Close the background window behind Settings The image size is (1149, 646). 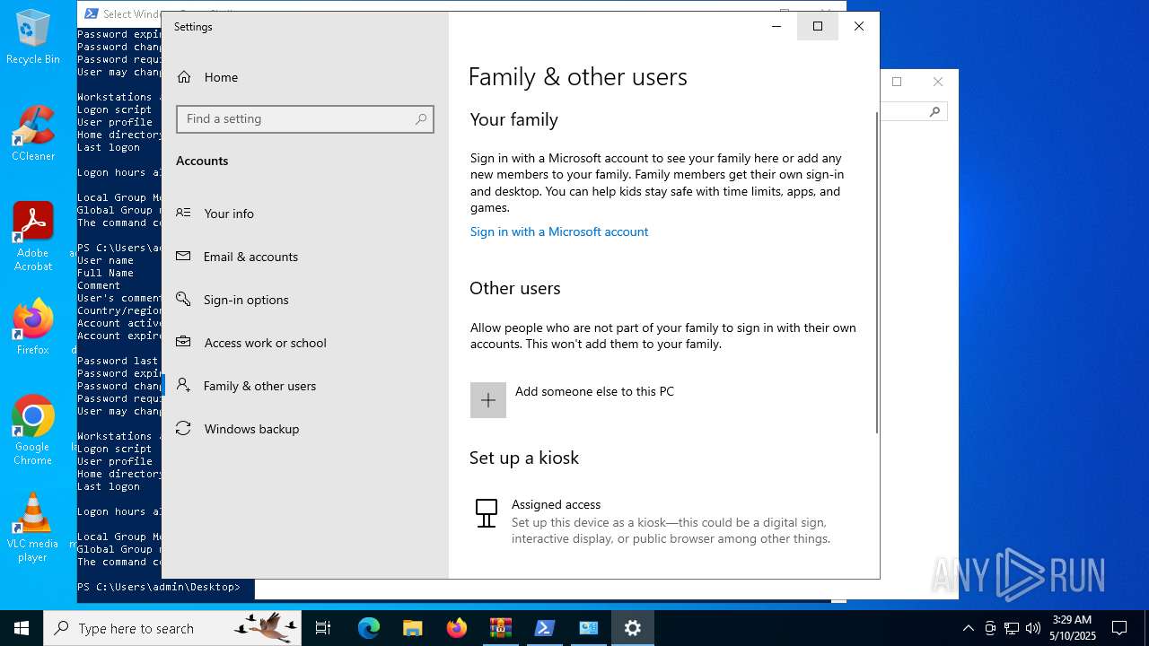(938, 82)
